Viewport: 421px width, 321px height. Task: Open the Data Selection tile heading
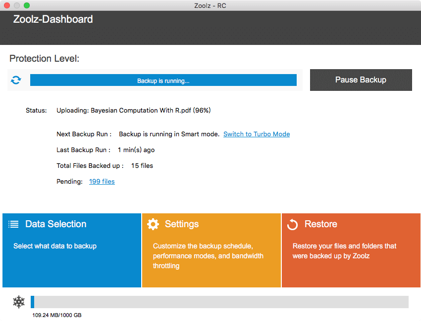point(55,224)
